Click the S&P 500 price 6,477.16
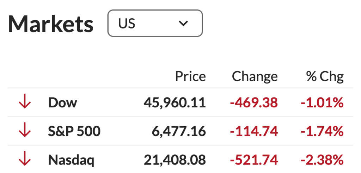 (179, 131)
